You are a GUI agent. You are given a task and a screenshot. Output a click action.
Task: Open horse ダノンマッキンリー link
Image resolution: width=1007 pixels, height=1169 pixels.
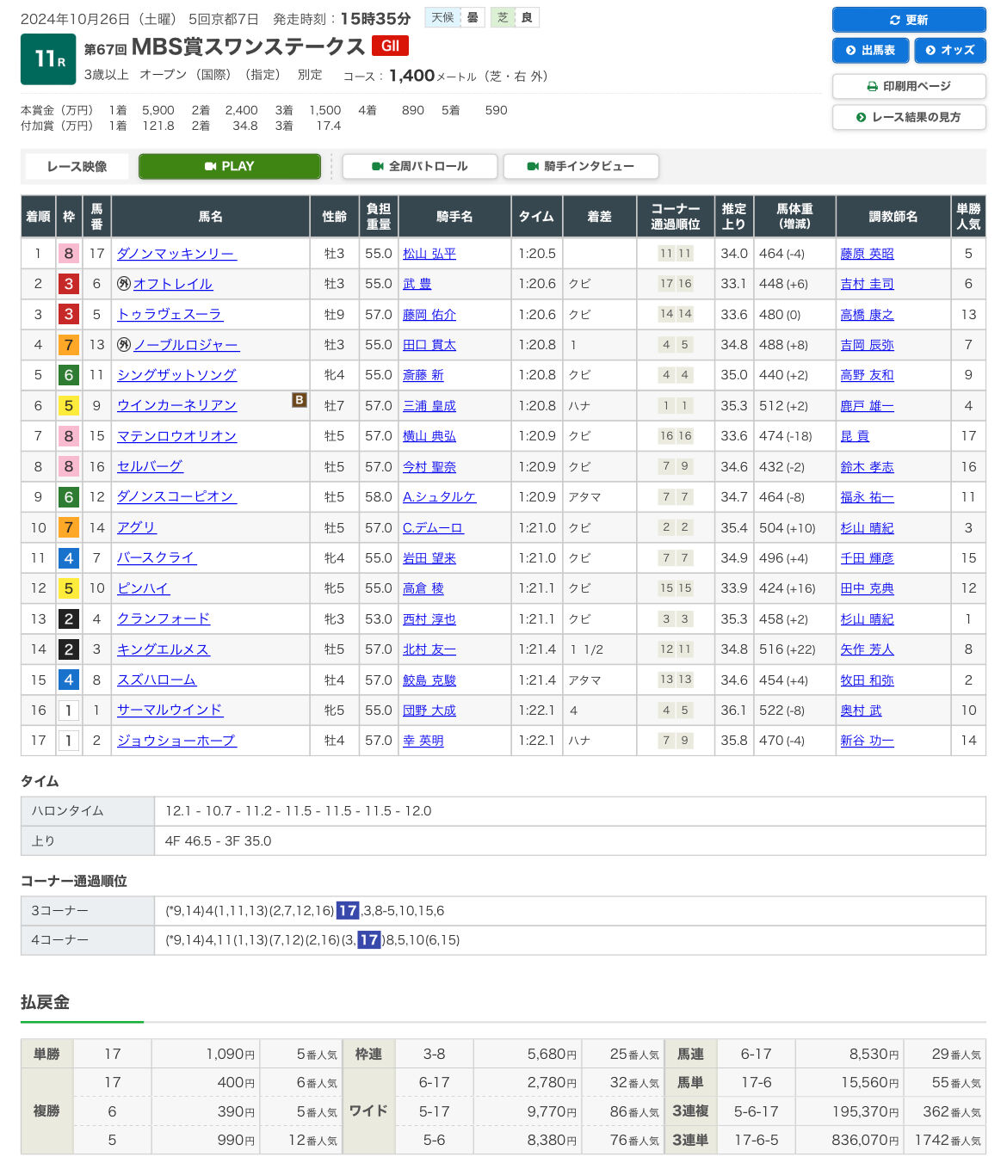(176, 254)
